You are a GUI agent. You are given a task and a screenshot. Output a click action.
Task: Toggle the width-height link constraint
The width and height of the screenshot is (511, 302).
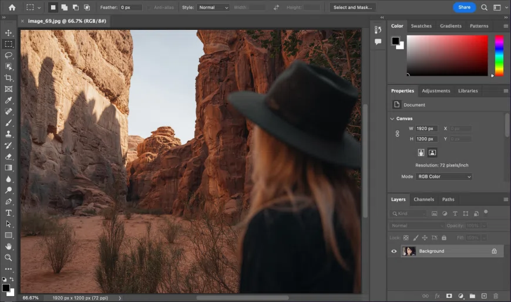click(396, 134)
